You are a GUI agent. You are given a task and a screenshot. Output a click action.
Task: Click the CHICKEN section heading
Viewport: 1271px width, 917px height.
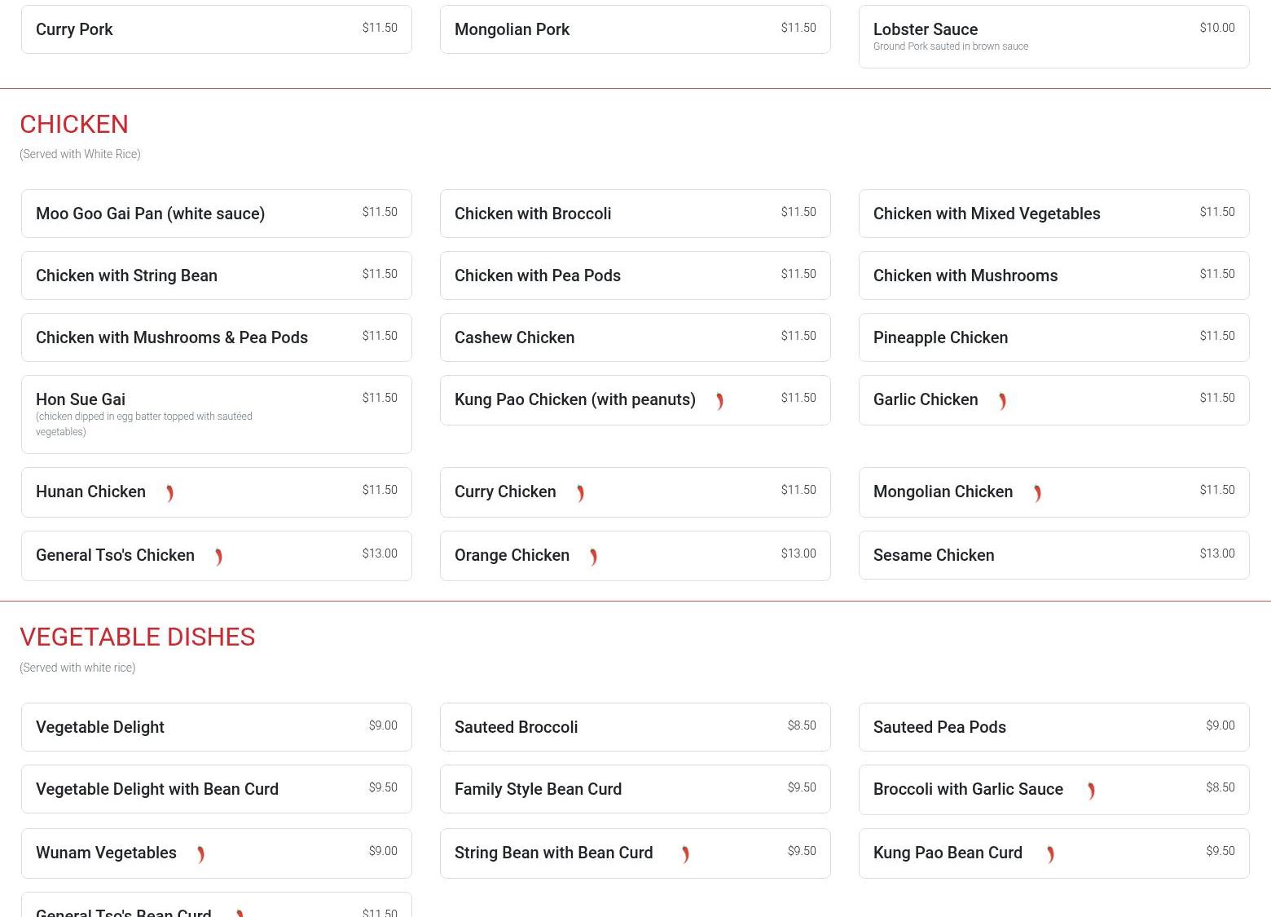[74, 124]
